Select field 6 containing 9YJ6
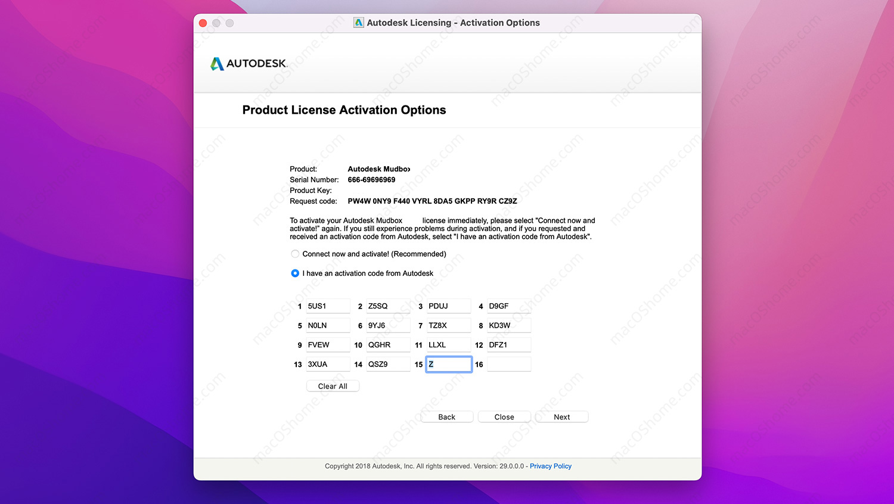 [388, 325]
